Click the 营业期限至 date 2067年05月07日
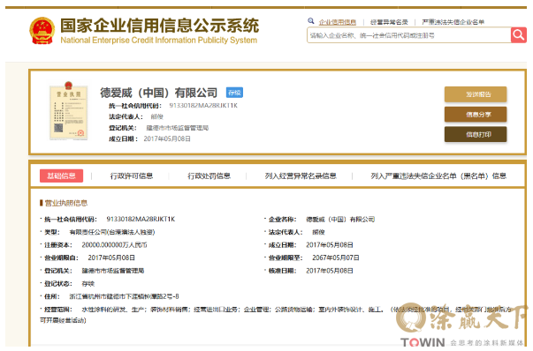Screen dimensions: 533x351 336,258
